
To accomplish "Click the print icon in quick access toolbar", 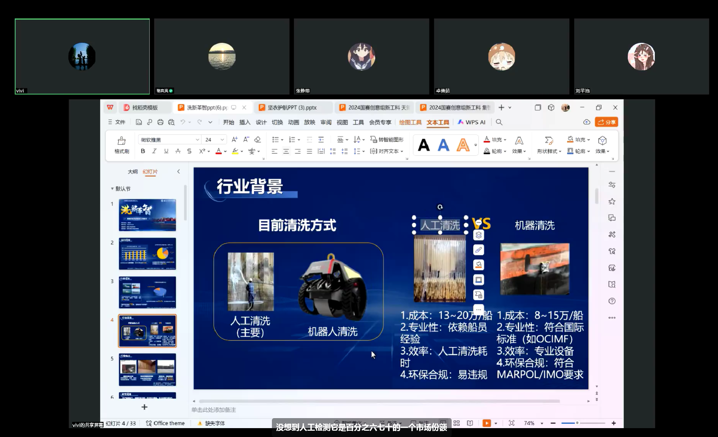I will 160,122.
